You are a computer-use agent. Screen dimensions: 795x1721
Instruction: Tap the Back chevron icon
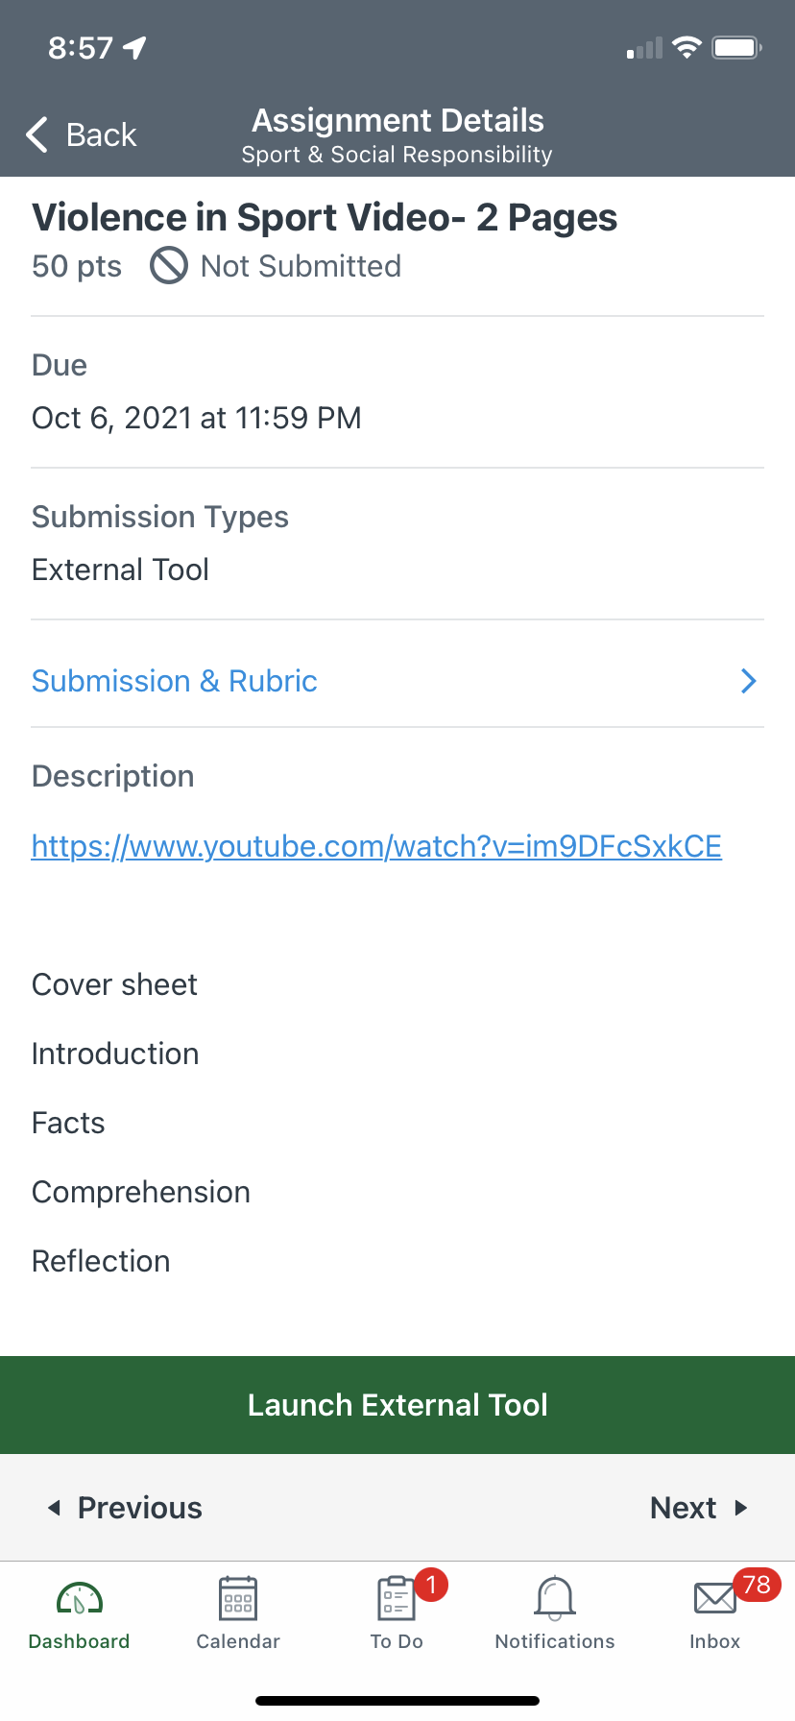click(37, 135)
